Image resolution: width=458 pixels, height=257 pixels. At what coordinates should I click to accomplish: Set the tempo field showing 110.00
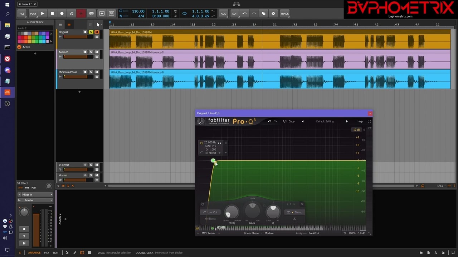pos(138,11)
